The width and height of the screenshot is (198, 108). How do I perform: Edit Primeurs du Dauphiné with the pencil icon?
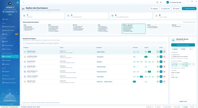coord(161,77)
